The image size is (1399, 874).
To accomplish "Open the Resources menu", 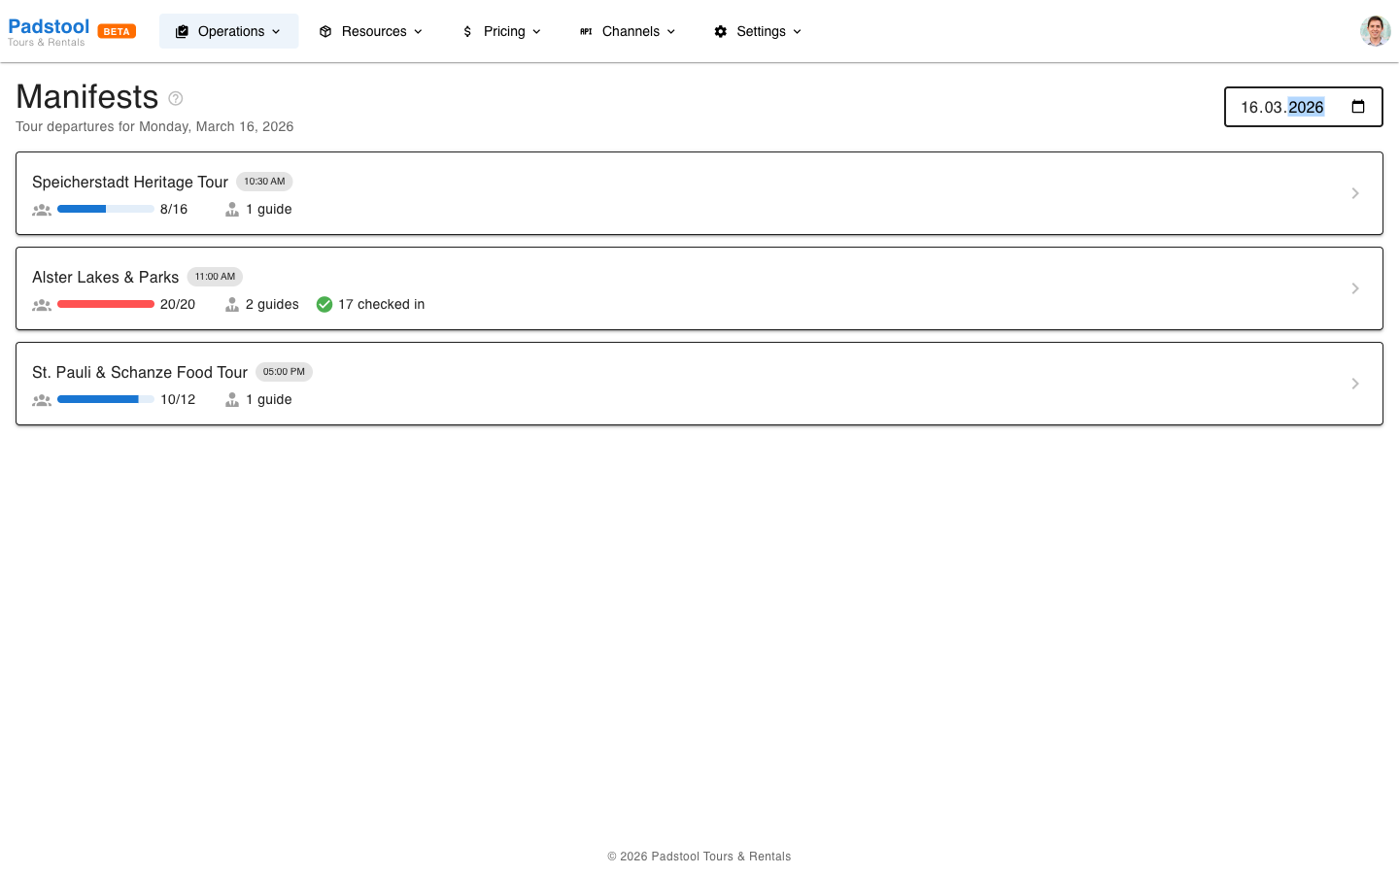I will (371, 31).
